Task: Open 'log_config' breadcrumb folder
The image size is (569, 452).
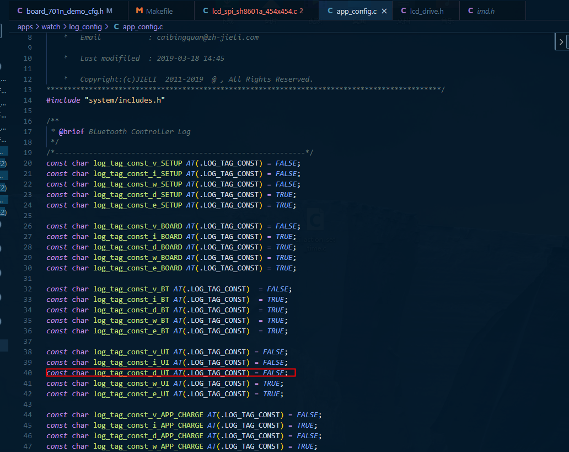Action: [85, 27]
